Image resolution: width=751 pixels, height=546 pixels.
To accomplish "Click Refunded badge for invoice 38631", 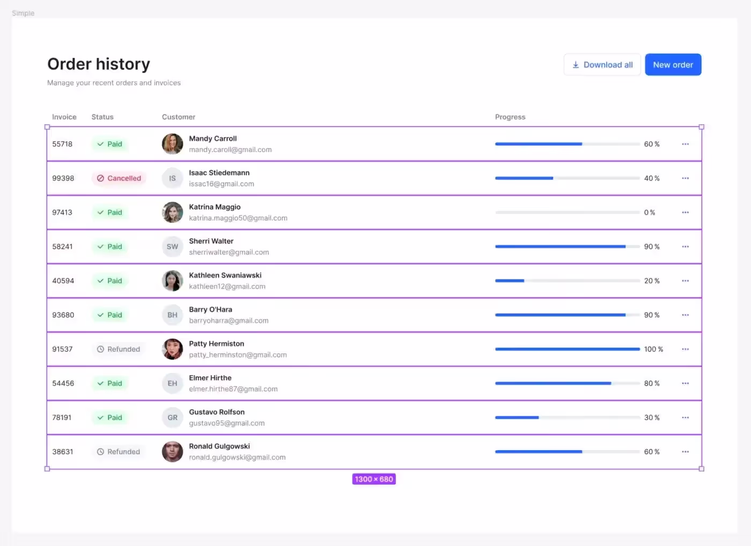I will [x=119, y=452].
